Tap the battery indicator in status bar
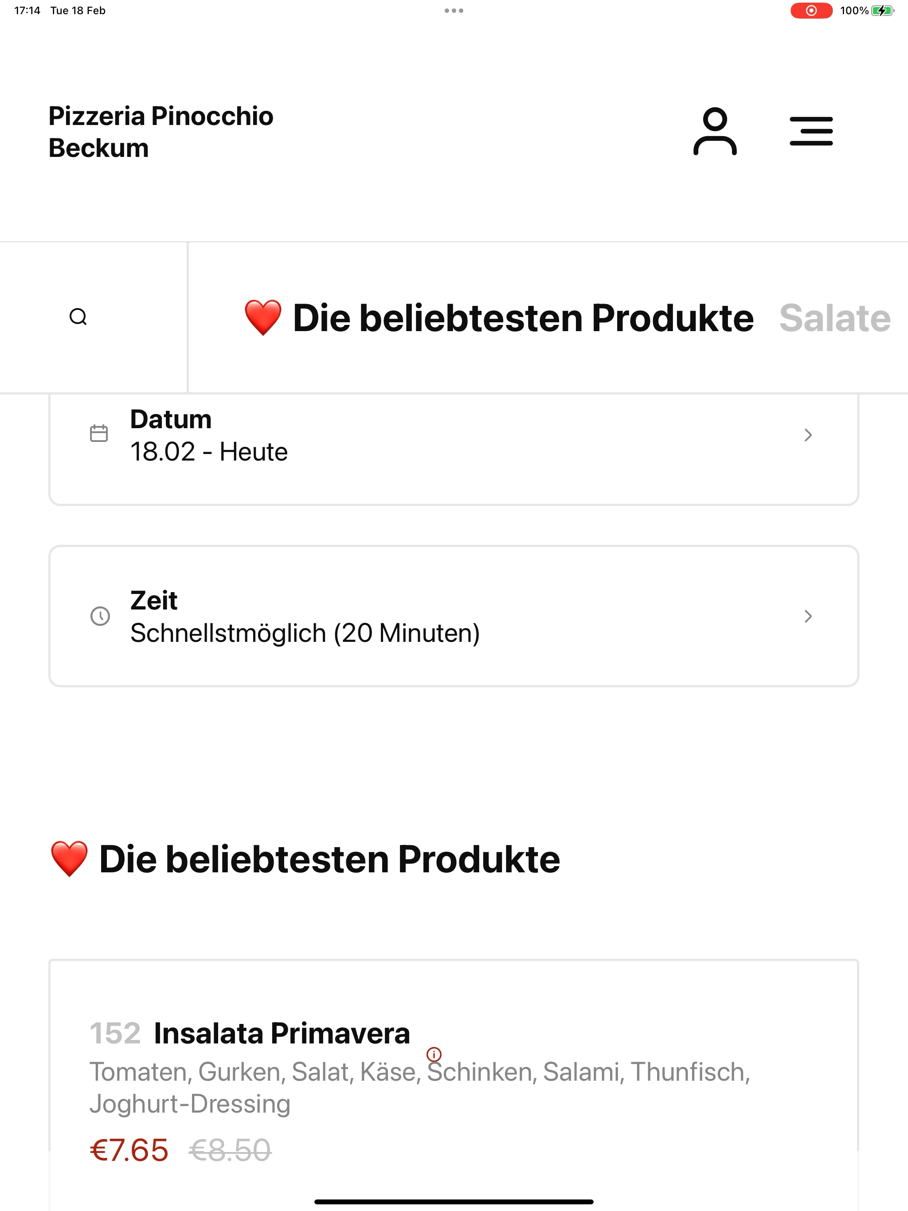 [x=882, y=10]
